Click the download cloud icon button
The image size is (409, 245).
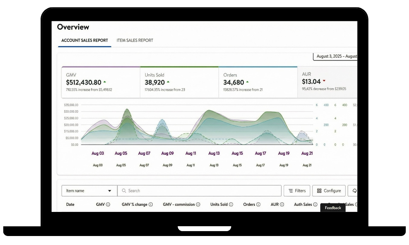click(x=353, y=191)
